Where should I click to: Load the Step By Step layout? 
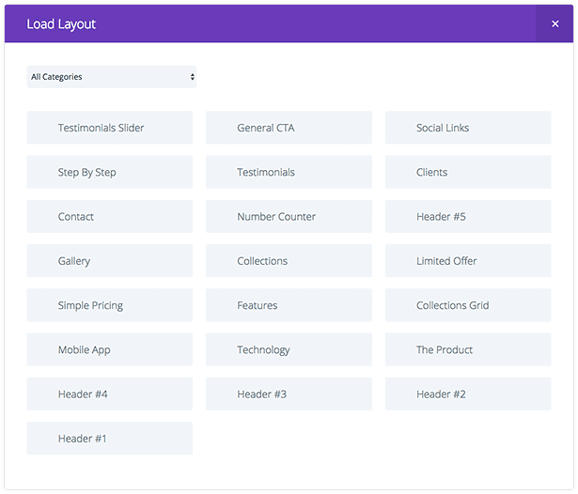coord(109,172)
